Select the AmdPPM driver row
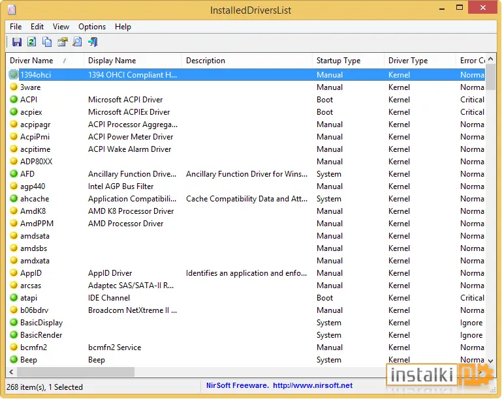Screen dimensions: 502x399 [245, 224]
